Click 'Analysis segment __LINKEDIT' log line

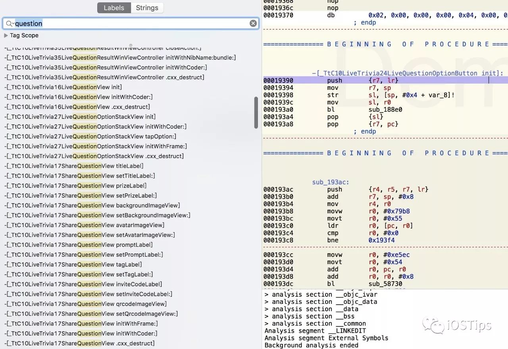tap(315, 331)
